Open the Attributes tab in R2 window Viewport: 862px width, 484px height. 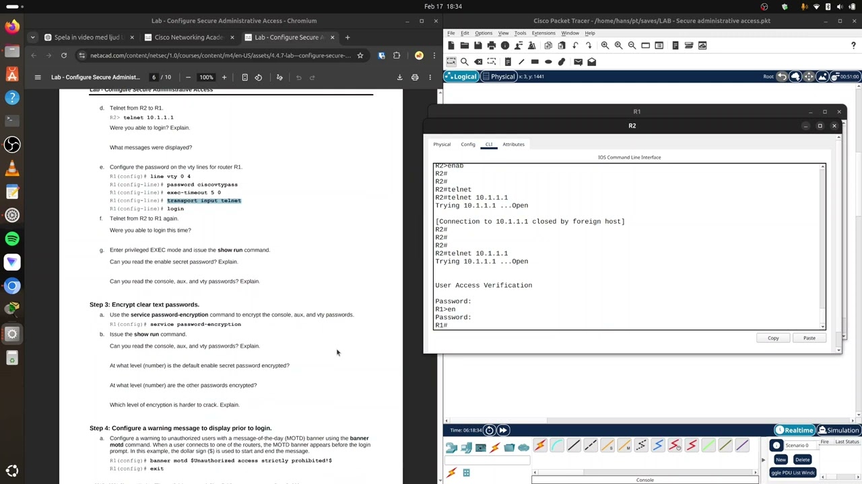[513, 144]
